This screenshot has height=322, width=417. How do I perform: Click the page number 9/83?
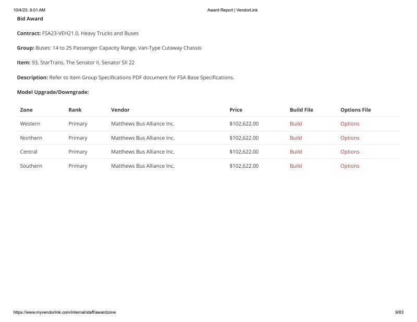399,312
